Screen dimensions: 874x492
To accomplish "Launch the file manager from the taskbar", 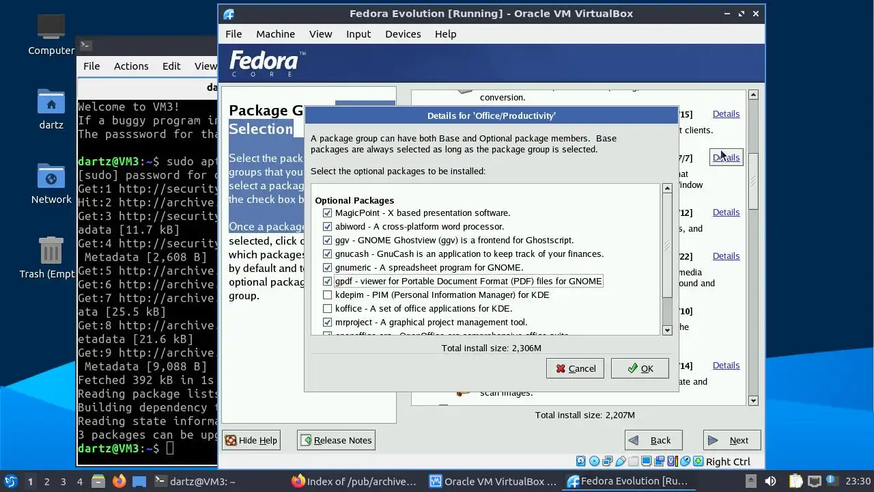I will click(x=98, y=481).
